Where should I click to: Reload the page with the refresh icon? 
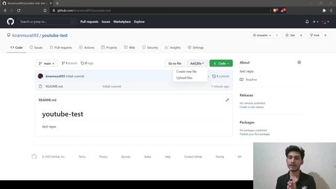click(x=19, y=10)
